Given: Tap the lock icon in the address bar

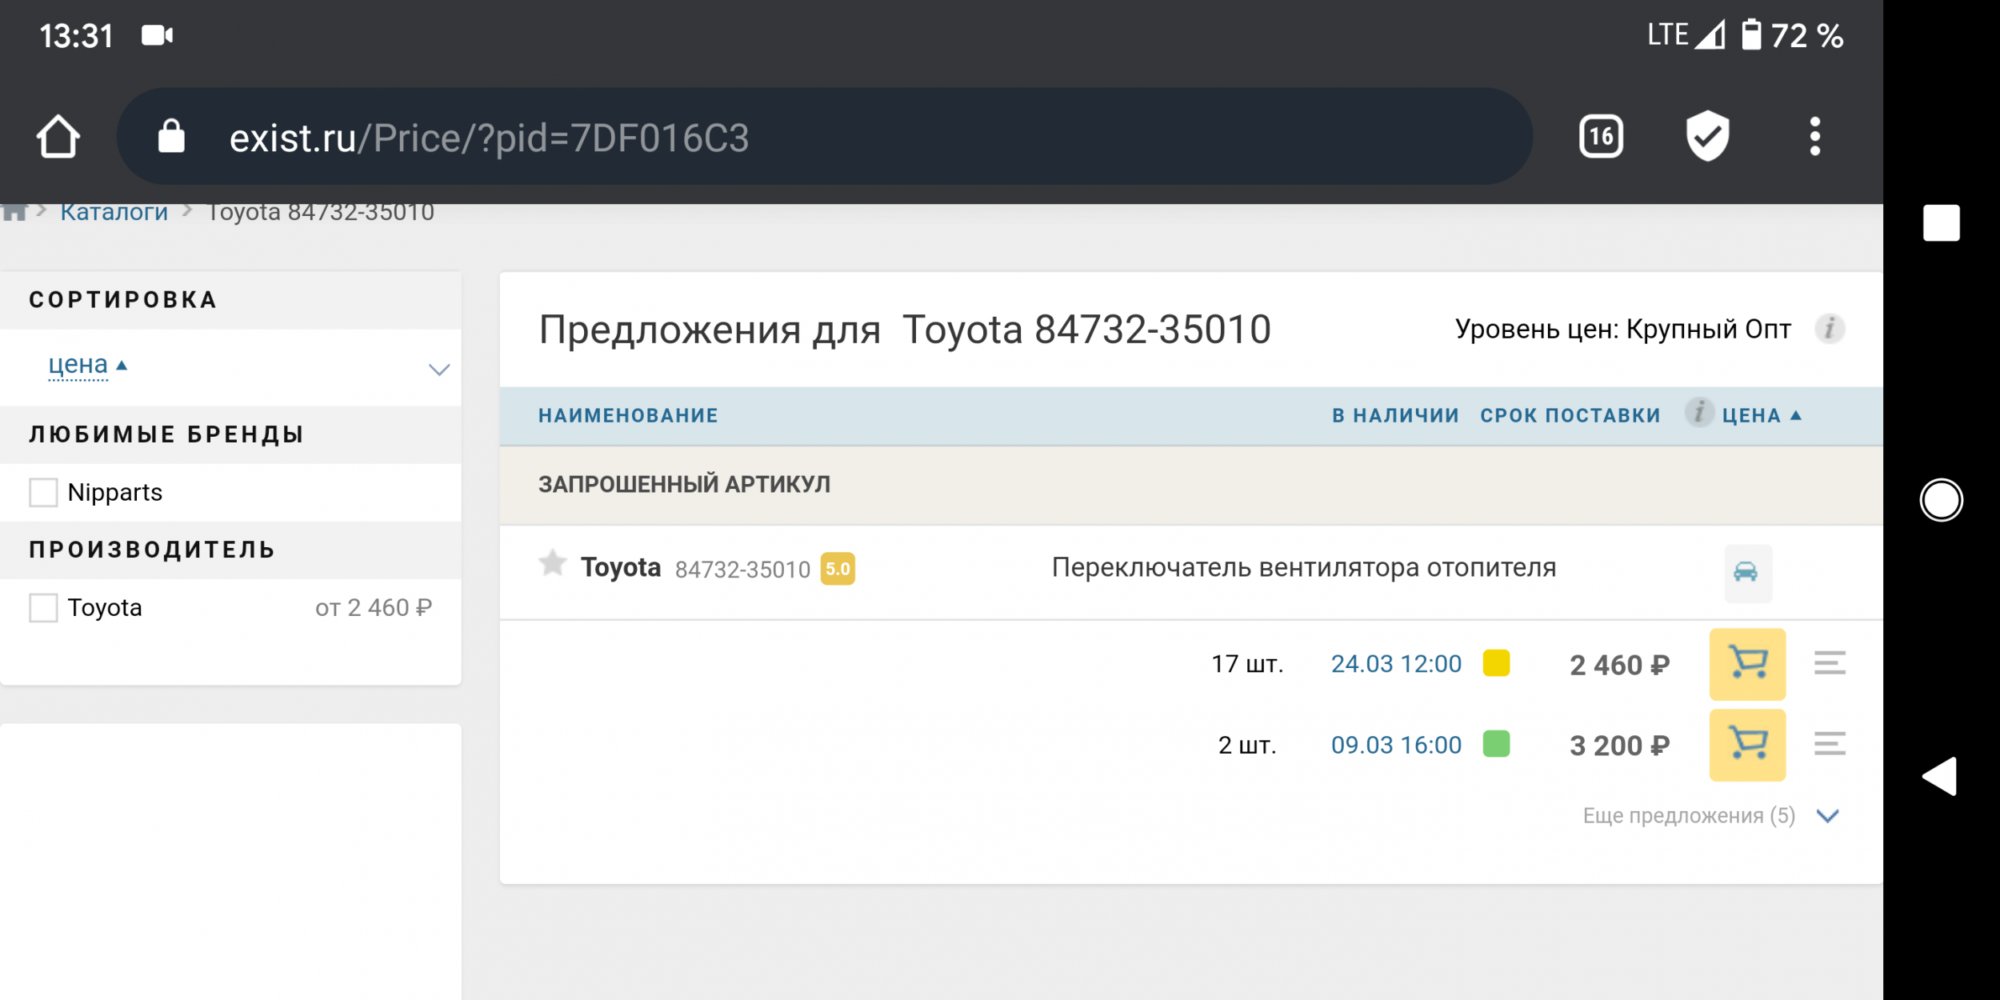Looking at the screenshot, I should tap(171, 136).
